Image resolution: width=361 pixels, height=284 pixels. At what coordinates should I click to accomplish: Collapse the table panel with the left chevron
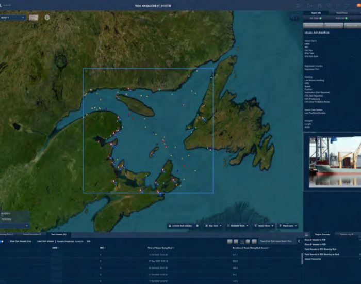point(299,241)
